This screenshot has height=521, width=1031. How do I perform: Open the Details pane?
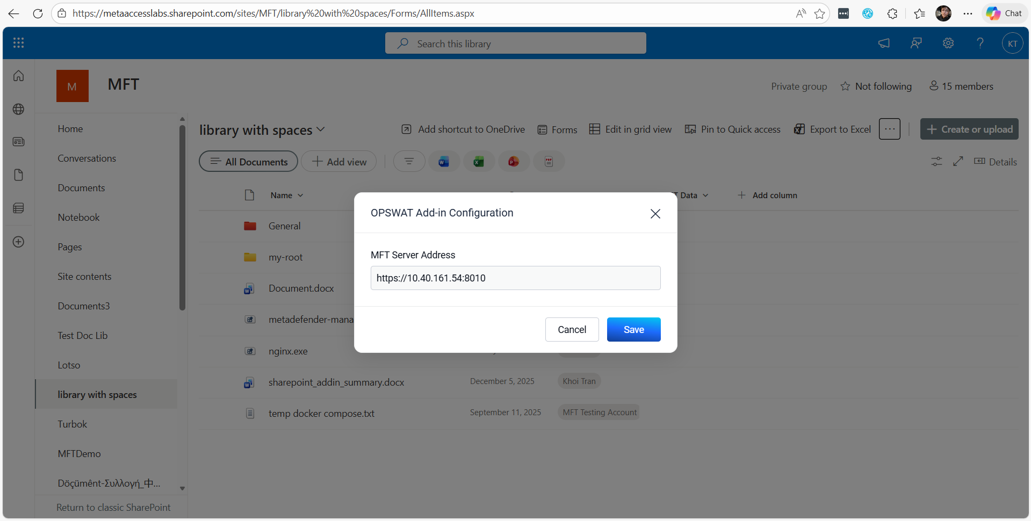996,161
